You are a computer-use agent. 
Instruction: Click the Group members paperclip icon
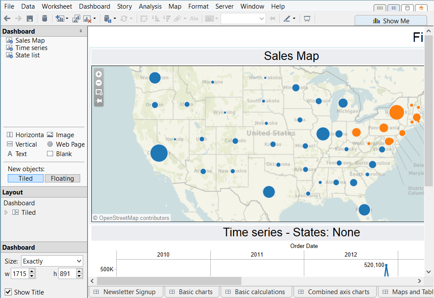tap(177, 19)
